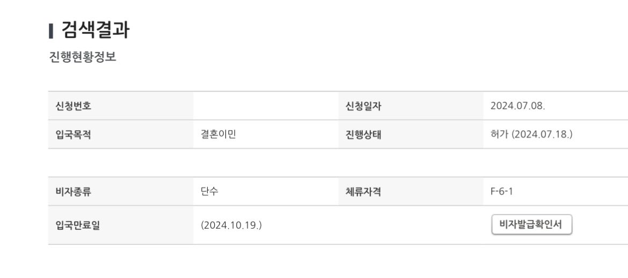
Task: Click the vertical bar icon beside 검색결과
Action: (x=51, y=31)
